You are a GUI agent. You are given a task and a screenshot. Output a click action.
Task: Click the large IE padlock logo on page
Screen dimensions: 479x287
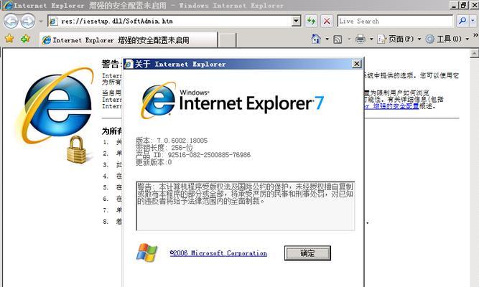tap(55, 115)
